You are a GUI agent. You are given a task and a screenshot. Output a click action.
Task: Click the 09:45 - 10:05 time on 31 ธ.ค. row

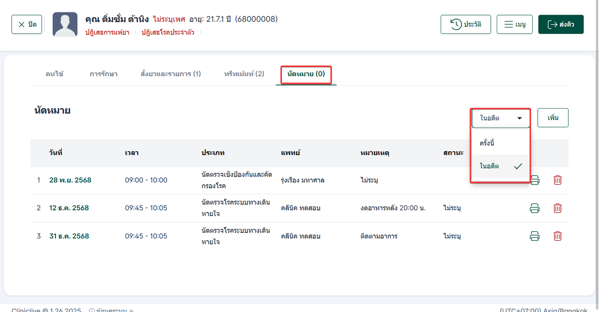pos(146,236)
